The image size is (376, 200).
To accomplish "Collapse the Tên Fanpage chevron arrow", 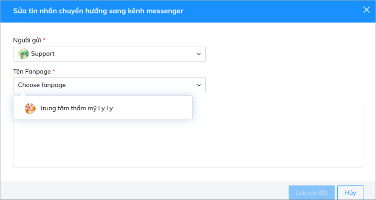I will (x=199, y=85).
